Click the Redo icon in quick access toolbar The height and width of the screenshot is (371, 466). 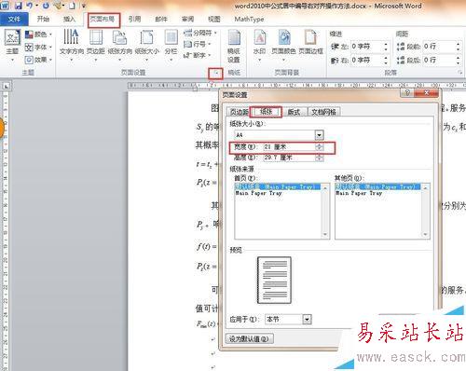(x=46, y=6)
